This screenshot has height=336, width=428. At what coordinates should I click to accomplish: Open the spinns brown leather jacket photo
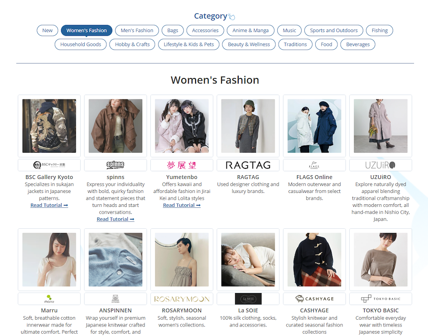point(115,126)
